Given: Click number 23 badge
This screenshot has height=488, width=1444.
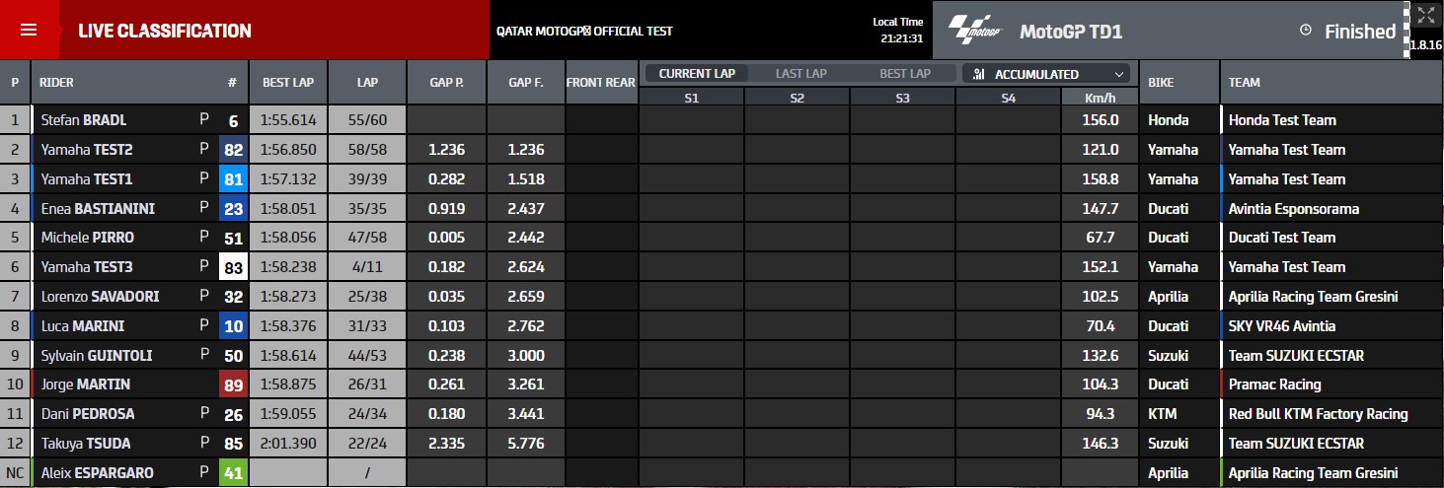Looking at the screenshot, I should pos(233,208).
